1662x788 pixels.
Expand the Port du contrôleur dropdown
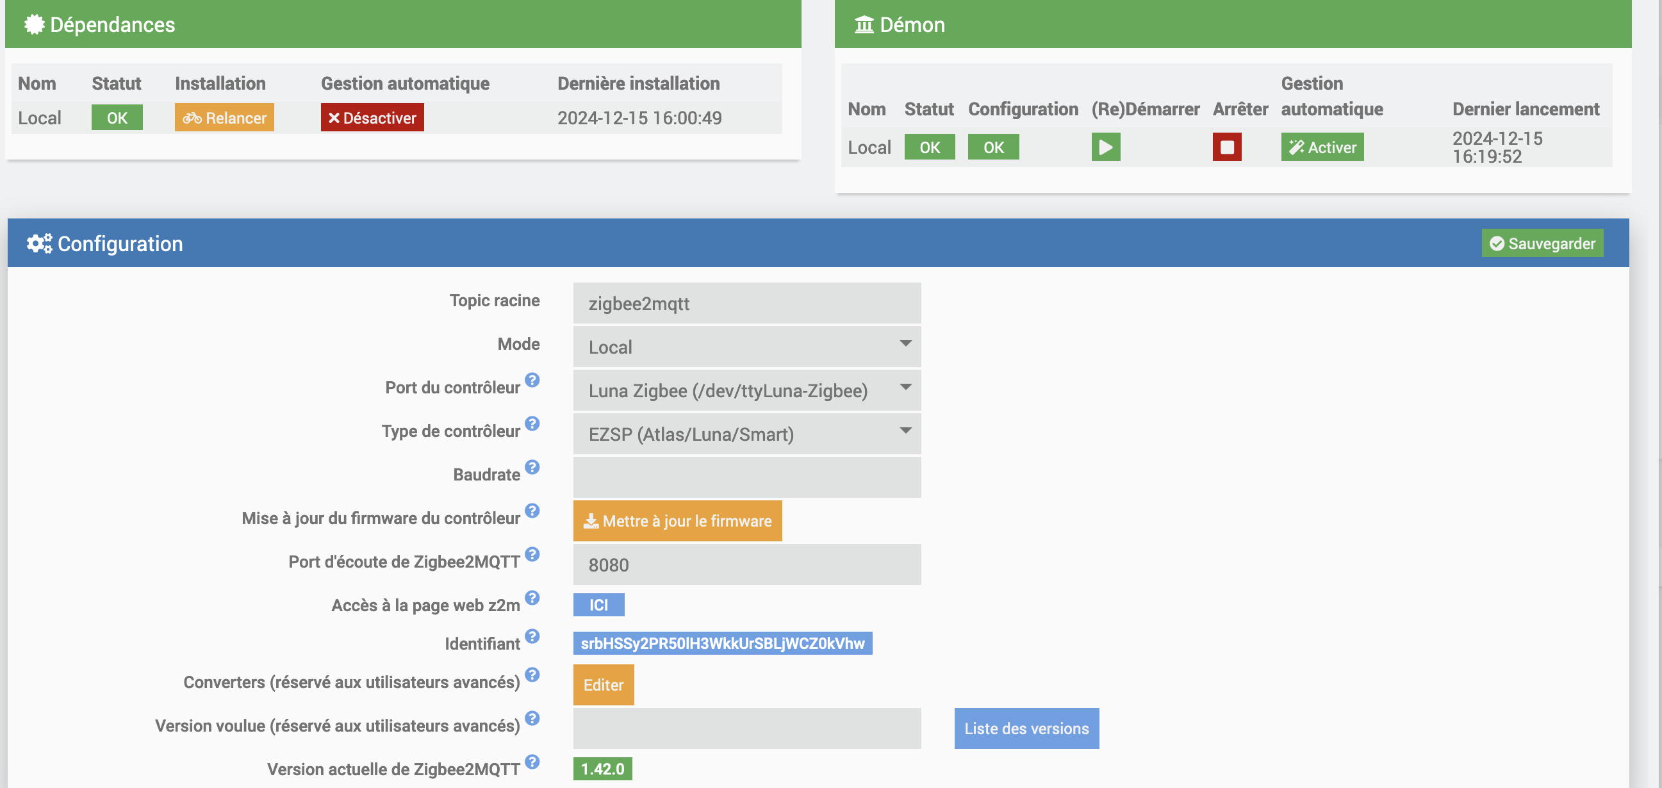746,390
